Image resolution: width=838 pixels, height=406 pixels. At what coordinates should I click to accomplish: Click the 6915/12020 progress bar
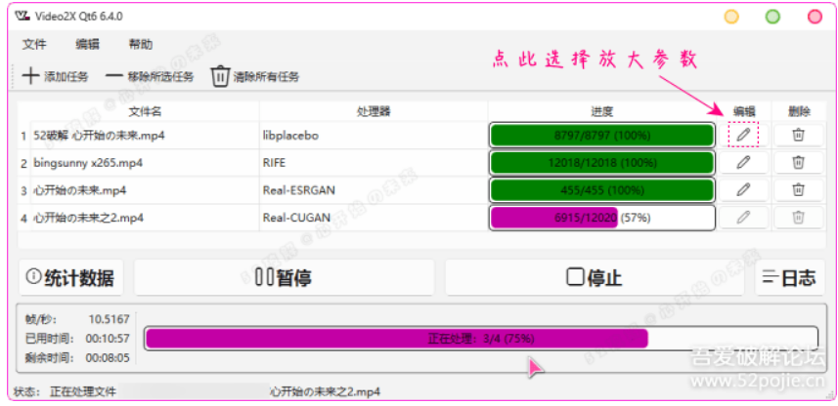pyautogui.click(x=601, y=218)
